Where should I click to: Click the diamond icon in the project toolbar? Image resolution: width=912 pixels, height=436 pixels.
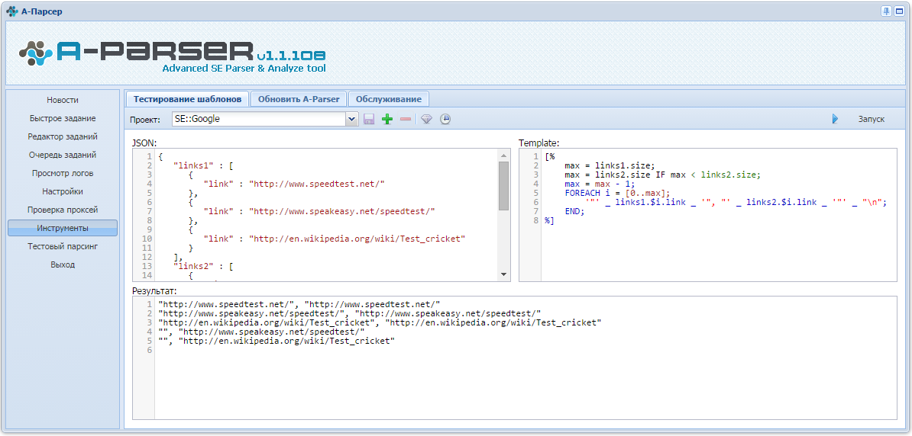[427, 119]
